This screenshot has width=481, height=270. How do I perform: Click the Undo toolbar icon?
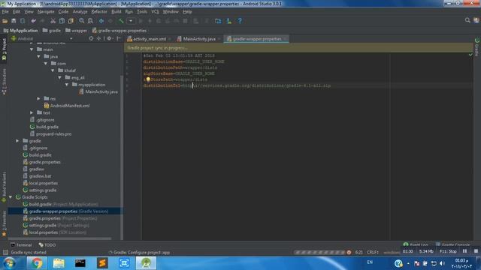coord(33,21)
